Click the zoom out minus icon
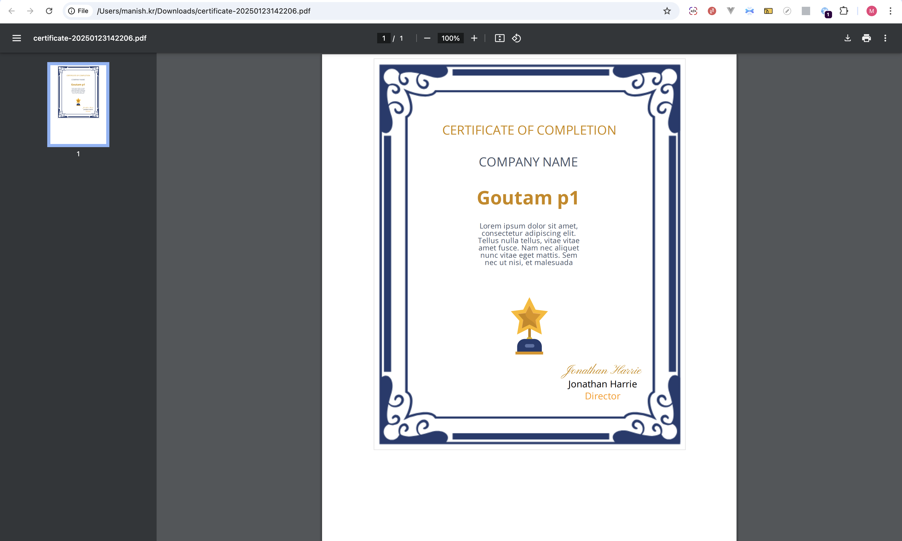This screenshot has height=541, width=902. tap(427, 38)
